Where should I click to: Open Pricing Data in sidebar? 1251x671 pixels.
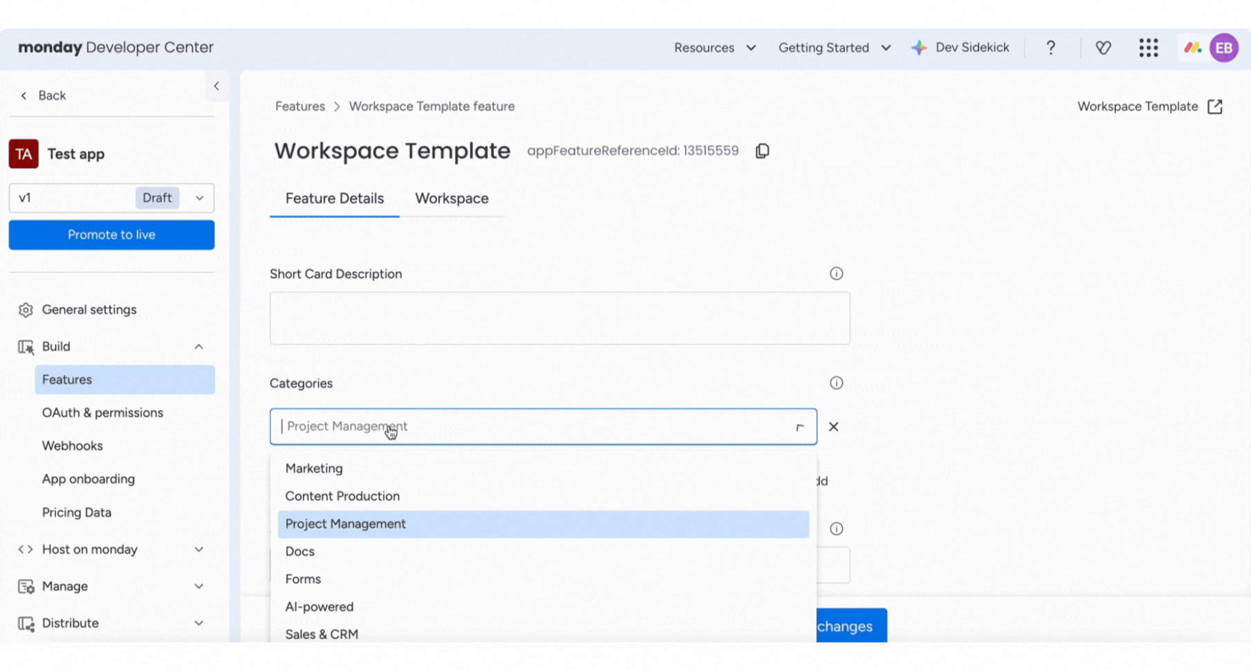click(77, 513)
